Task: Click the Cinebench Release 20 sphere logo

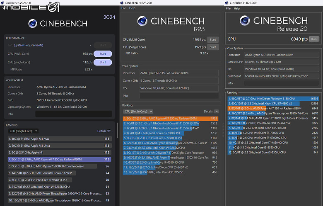Action: pos(245,20)
